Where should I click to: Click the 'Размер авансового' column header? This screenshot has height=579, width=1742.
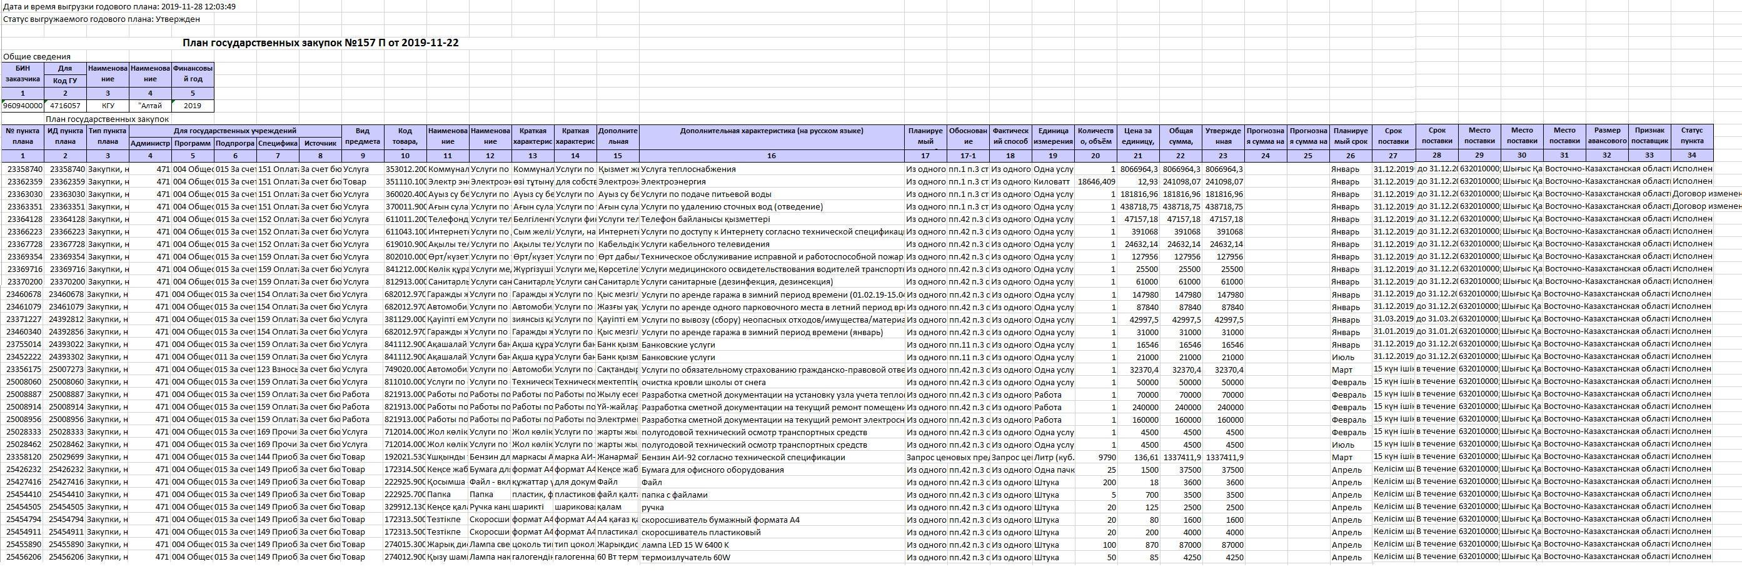1607,136
